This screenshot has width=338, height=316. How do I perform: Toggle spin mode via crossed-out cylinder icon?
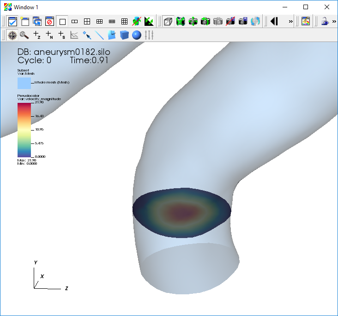(x=137, y=21)
